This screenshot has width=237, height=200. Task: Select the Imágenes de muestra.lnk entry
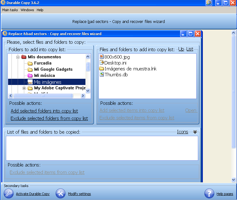[x=130, y=69]
